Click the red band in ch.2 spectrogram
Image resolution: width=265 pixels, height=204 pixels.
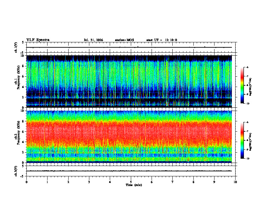point(129,132)
